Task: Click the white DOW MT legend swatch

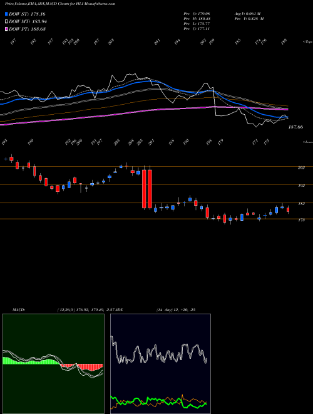Action: (7, 21)
